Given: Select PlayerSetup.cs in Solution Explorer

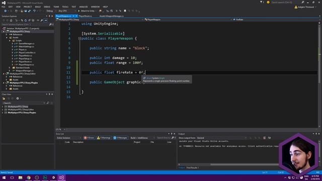Looking at the screenshot, I should pyautogui.click(x=25, y=58).
